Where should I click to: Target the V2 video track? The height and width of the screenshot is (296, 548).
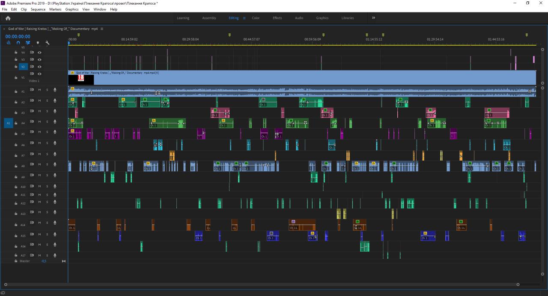tap(24, 67)
